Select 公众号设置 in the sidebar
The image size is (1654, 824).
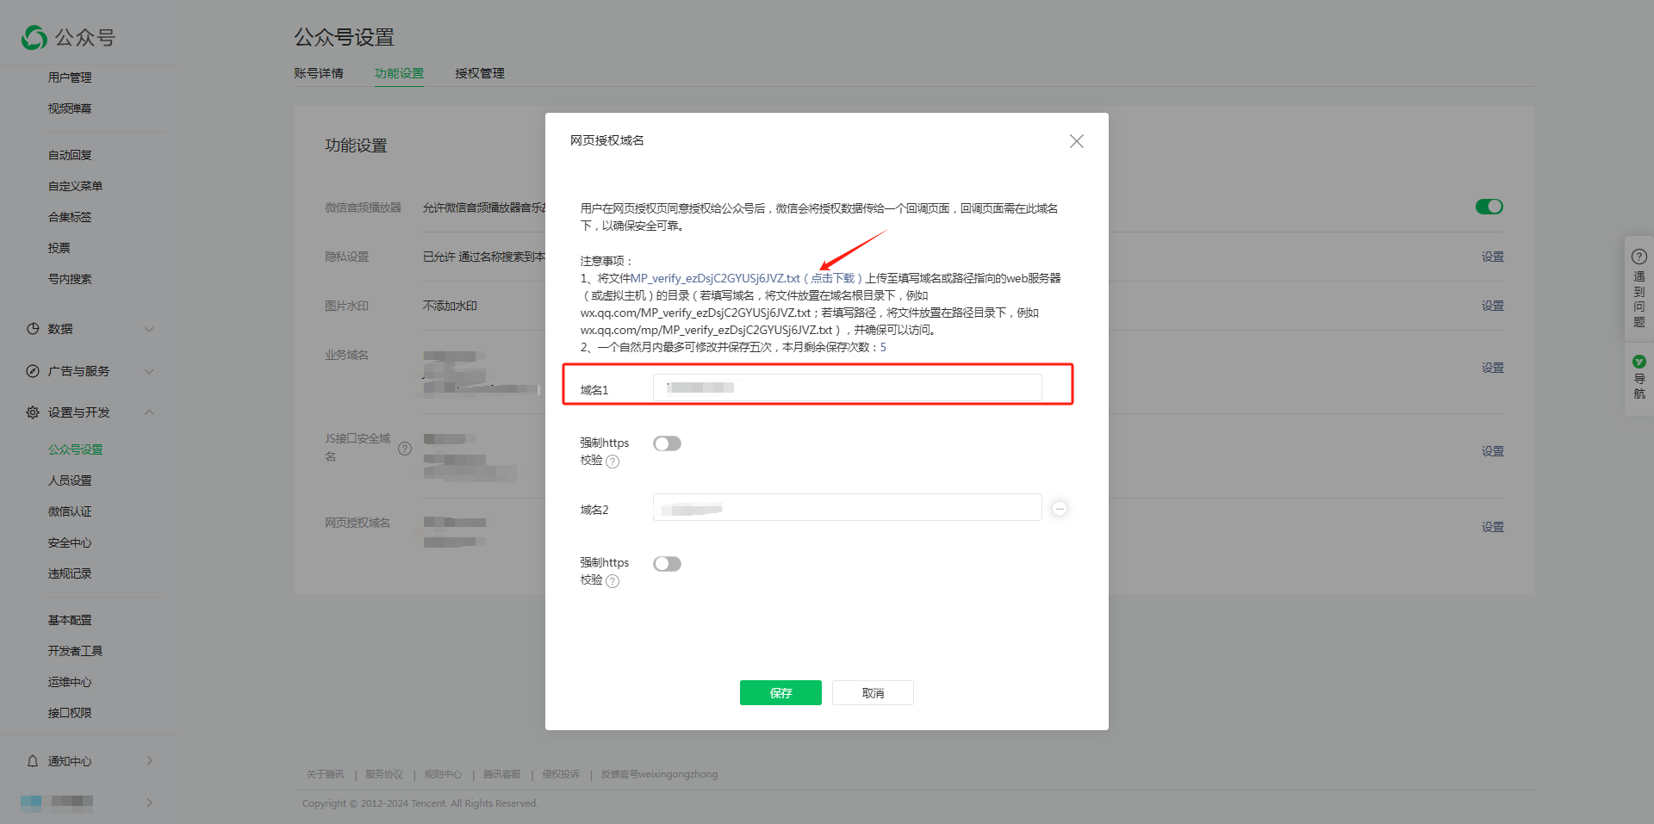[x=75, y=449]
